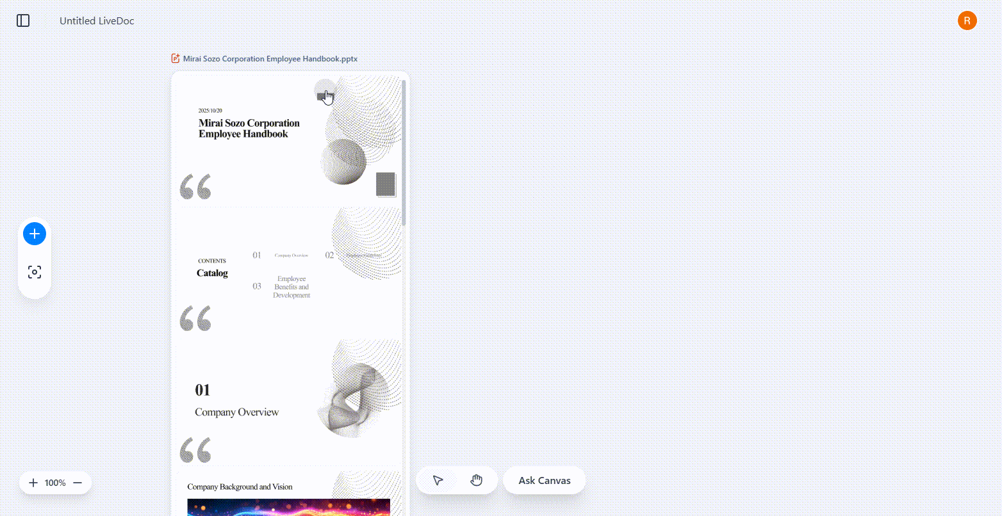Open the 100% zoom level menu
The image size is (1002, 516).
coord(55,483)
